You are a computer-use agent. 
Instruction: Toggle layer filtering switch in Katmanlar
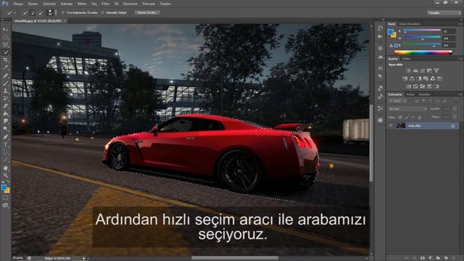456,101
